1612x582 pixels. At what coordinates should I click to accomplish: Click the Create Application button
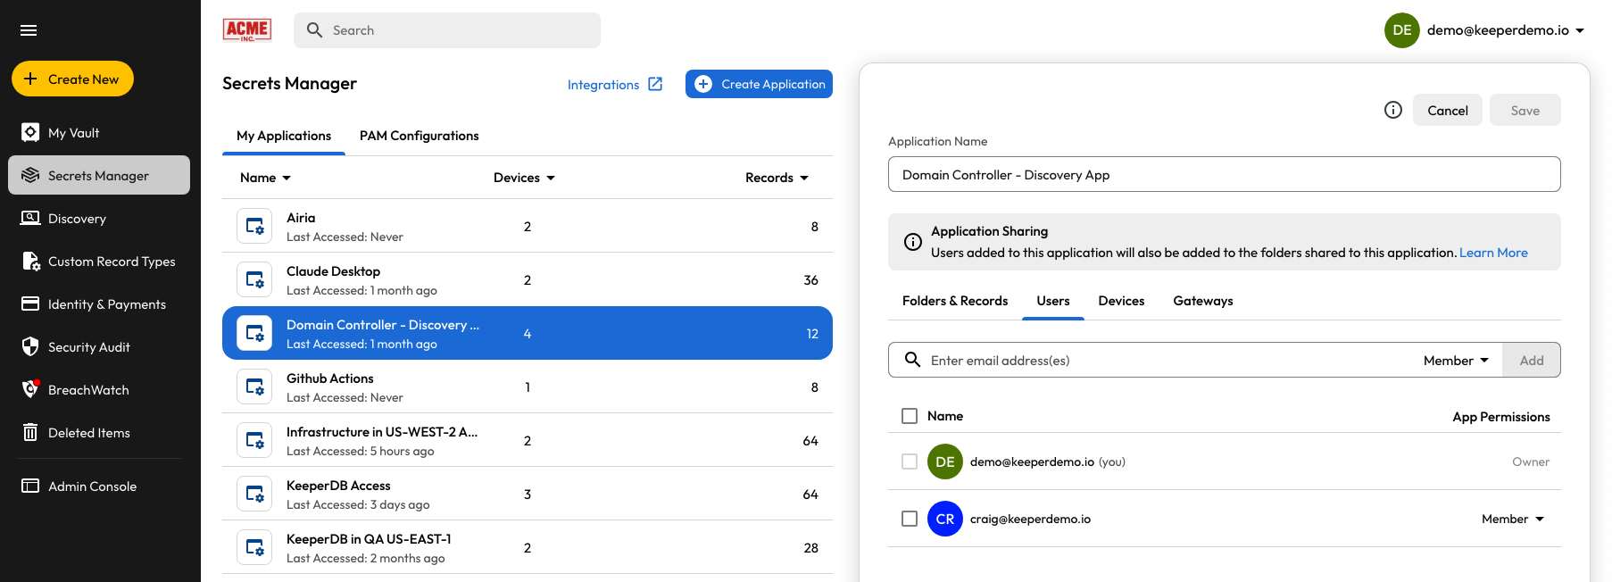click(x=759, y=84)
